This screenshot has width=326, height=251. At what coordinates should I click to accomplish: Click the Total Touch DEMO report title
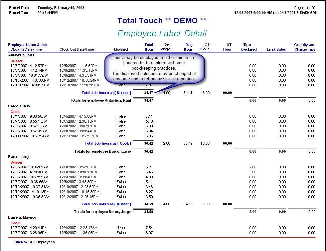(x=162, y=21)
